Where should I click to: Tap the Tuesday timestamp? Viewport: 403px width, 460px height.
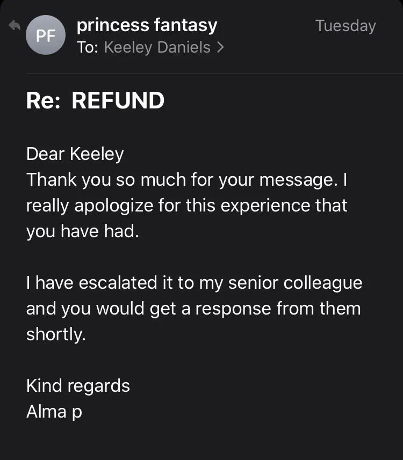pyautogui.click(x=346, y=26)
